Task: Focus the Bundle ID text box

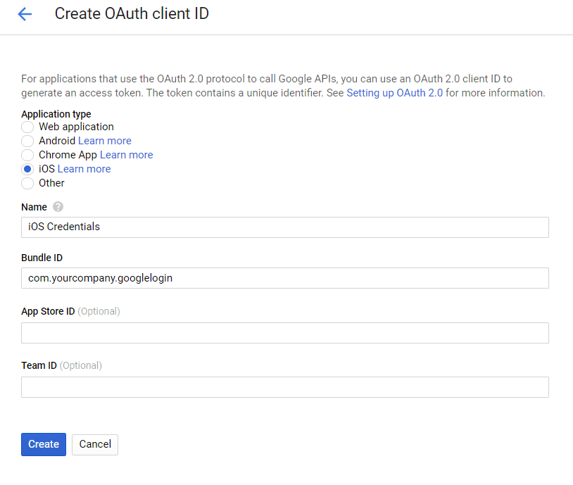Action: (284, 278)
